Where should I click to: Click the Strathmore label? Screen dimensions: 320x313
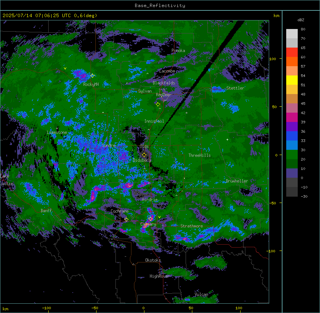click(192, 226)
